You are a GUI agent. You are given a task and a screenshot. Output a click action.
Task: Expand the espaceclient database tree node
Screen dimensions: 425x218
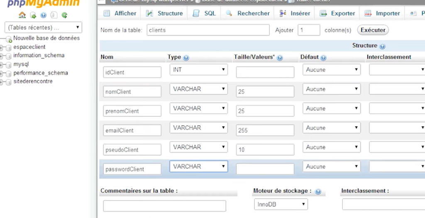pyautogui.click(x=2, y=47)
